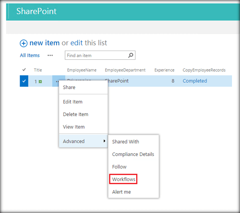The image size is (240, 213).
Task: Click Share in the context menu
Action: point(69,87)
